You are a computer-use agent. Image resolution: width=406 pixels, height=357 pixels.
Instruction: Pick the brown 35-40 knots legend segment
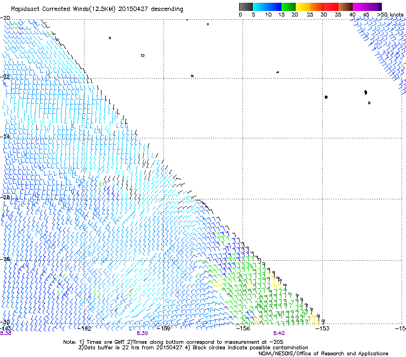tap(346, 7)
